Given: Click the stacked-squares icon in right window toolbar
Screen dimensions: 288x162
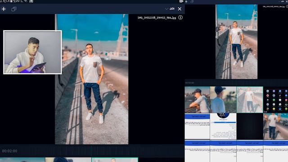Looking at the screenshot, I should click(x=192, y=2).
